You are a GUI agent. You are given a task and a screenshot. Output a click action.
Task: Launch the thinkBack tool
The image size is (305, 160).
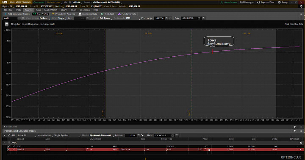pyautogui.click(x=108, y=14)
